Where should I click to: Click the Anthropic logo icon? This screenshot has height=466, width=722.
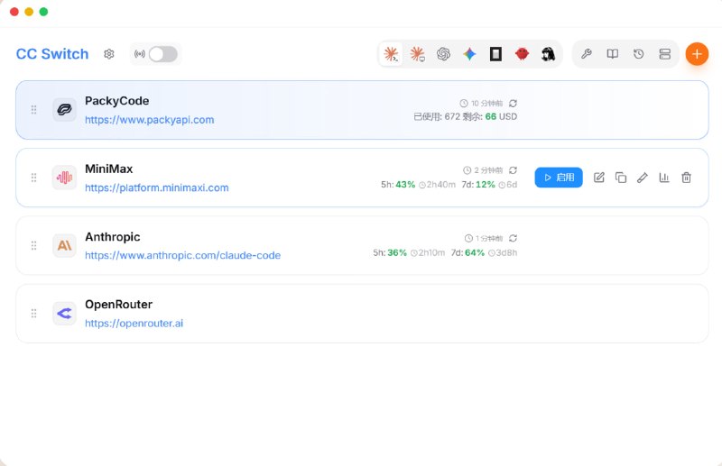64,245
